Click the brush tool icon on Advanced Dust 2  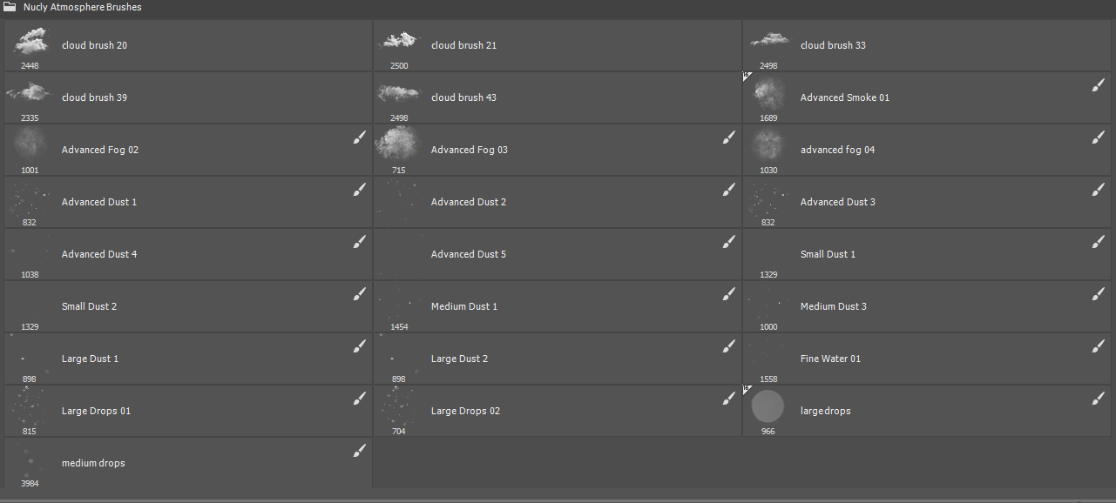[x=728, y=190]
